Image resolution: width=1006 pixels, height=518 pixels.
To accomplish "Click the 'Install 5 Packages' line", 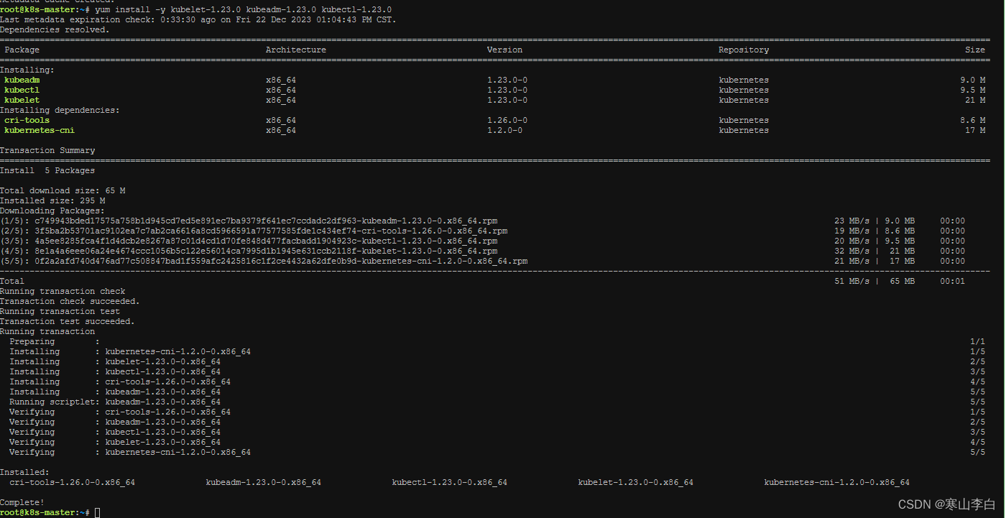I will point(47,171).
